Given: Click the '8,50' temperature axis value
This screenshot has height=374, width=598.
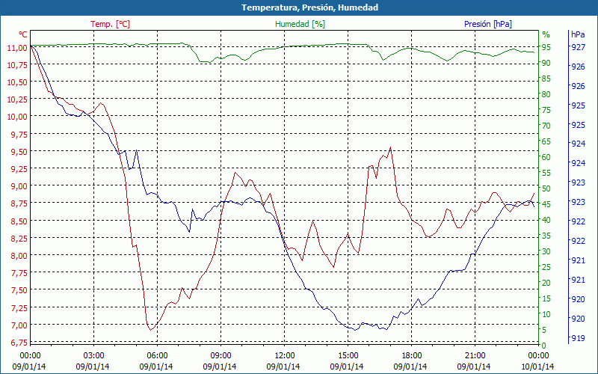Looking at the screenshot, I should coord(19,221).
